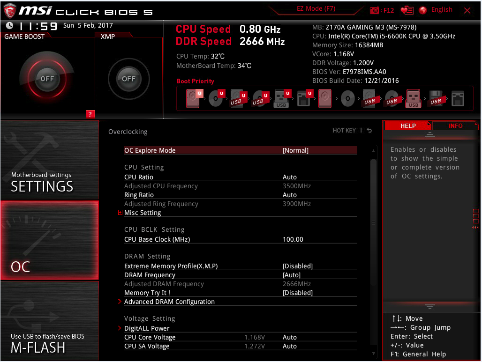The width and height of the screenshot is (482, 362).
Task: Click the Adjusted DRAM Frequency 2666MHz row
Action: 241,284
